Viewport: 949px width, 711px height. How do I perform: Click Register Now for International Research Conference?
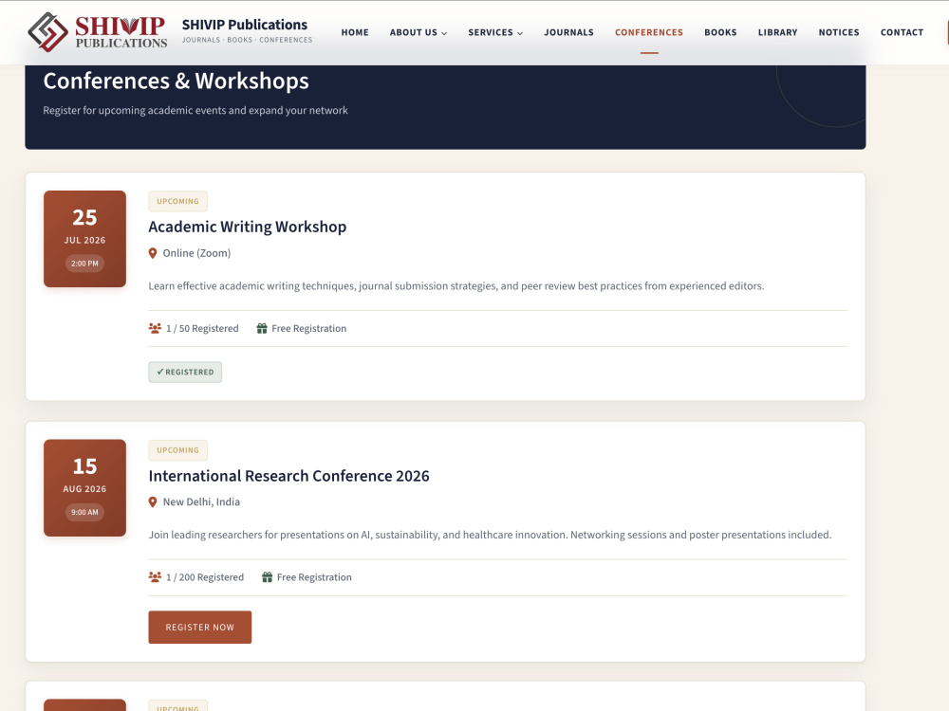[199, 628]
